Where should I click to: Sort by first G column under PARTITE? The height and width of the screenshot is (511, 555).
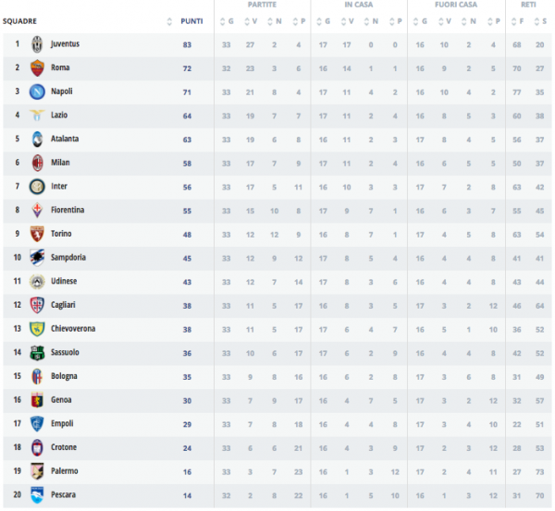(227, 21)
